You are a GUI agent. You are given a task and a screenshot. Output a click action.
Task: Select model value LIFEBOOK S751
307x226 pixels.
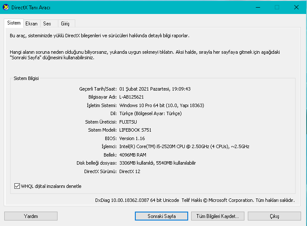(135, 130)
